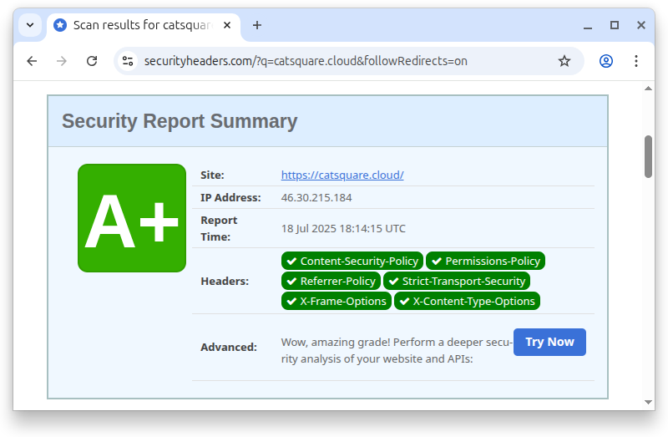Click the Strict-Transport-Security badge
Viewport: 668px width, 437px height.
[457, 281]
